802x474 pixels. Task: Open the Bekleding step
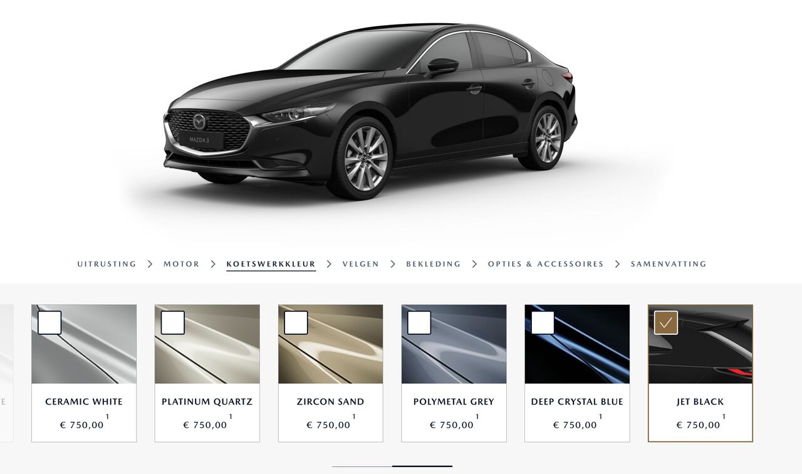click(434, 264)
